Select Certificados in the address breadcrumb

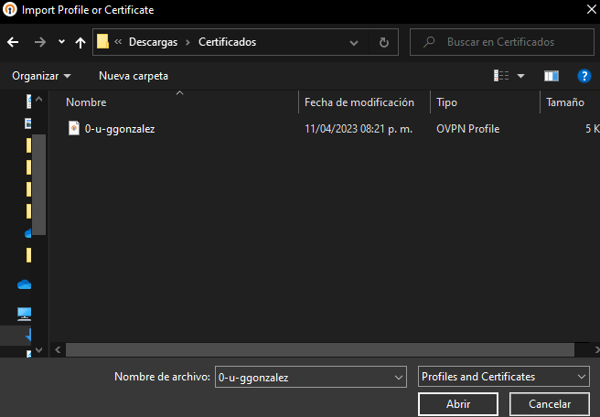pyautogui.click(x=228, y=42)
